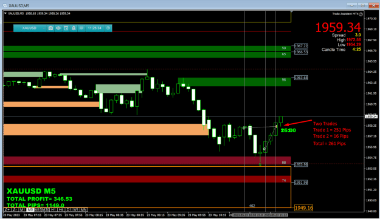The image size is (380, 219).
Task: Select the 1966.53 price label
Action: pyautogui.click(x=301, y=52)
